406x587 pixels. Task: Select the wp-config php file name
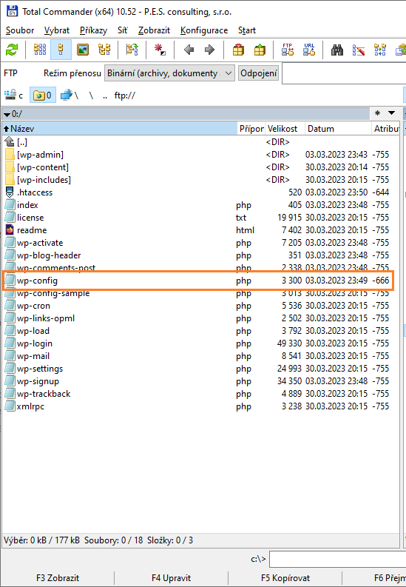37,281
